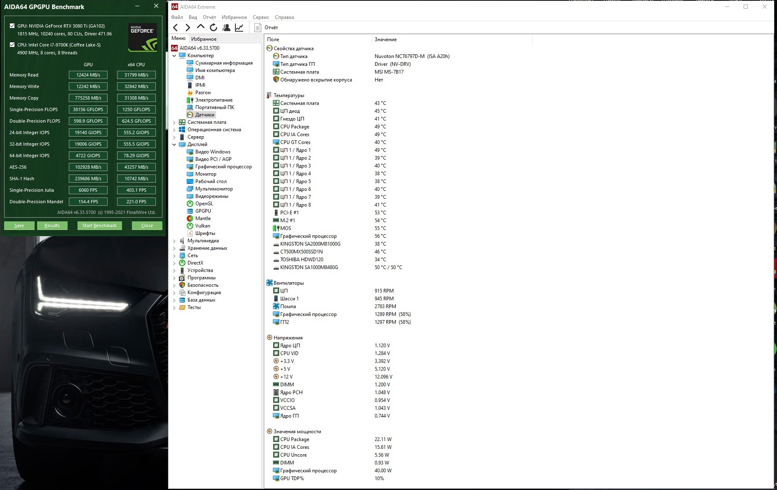The image size is (777, 490).
Task: Open the Вид menu
Action: [x=193, y=17]
